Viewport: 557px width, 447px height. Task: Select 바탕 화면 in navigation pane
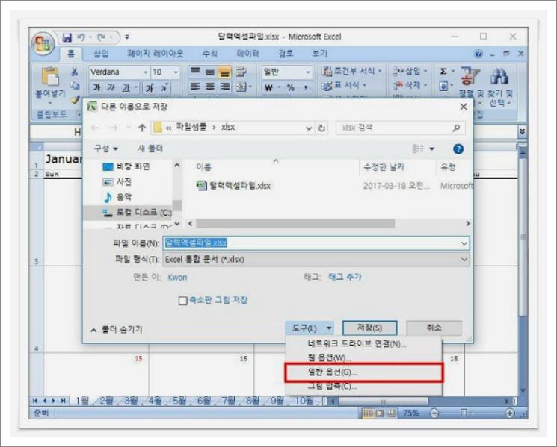126,166
